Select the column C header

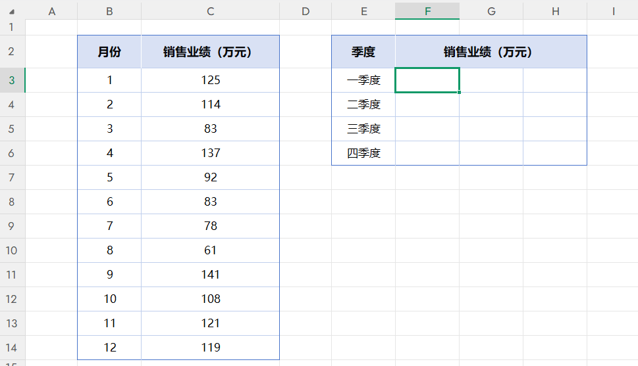(210, 11)
